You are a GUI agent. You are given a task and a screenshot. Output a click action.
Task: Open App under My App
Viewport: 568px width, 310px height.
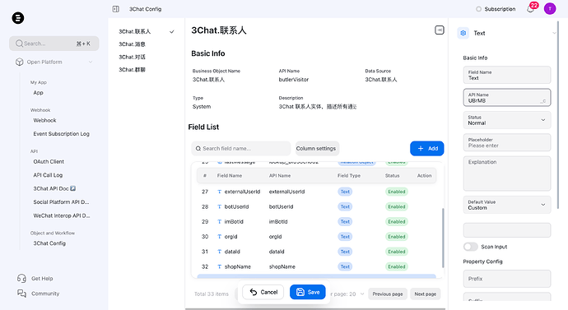(x=38, y=93)
